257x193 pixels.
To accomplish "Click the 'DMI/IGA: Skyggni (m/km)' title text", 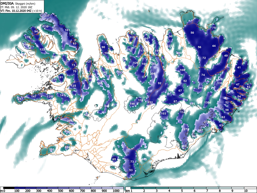I will tap(18, 4).
